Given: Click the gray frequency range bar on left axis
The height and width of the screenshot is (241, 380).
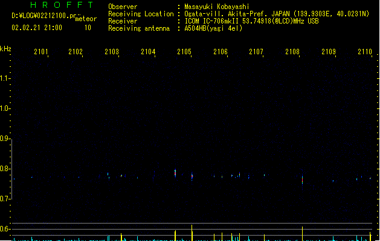Looking at the screenshot, I should pos(11,169).
